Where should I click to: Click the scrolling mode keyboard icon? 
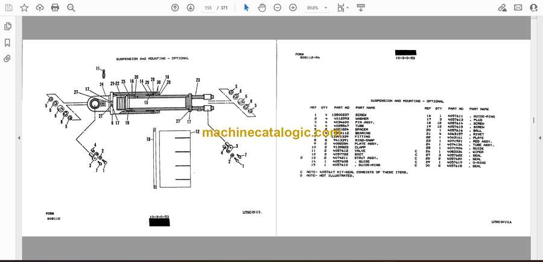pyautogui.click(x=361, y=8)
